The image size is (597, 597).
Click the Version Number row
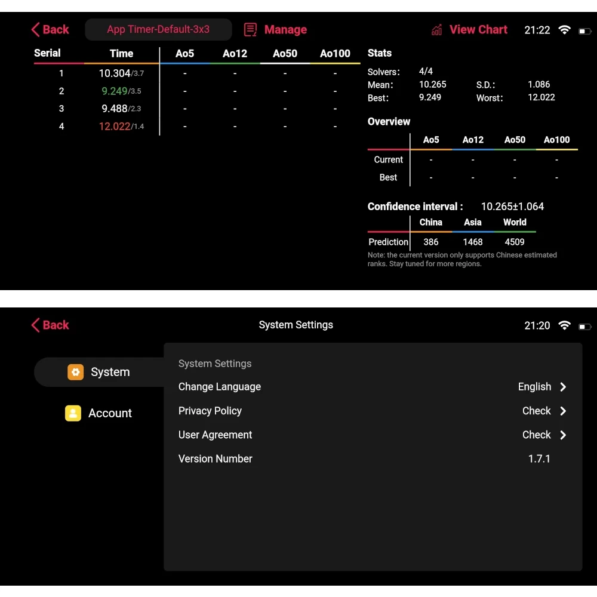pos(373,458)
